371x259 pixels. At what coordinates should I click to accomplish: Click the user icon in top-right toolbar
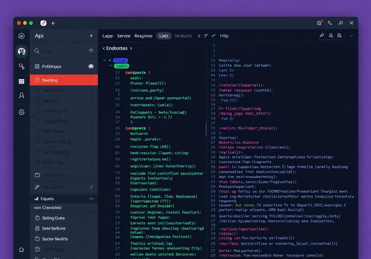pos(331,35)
